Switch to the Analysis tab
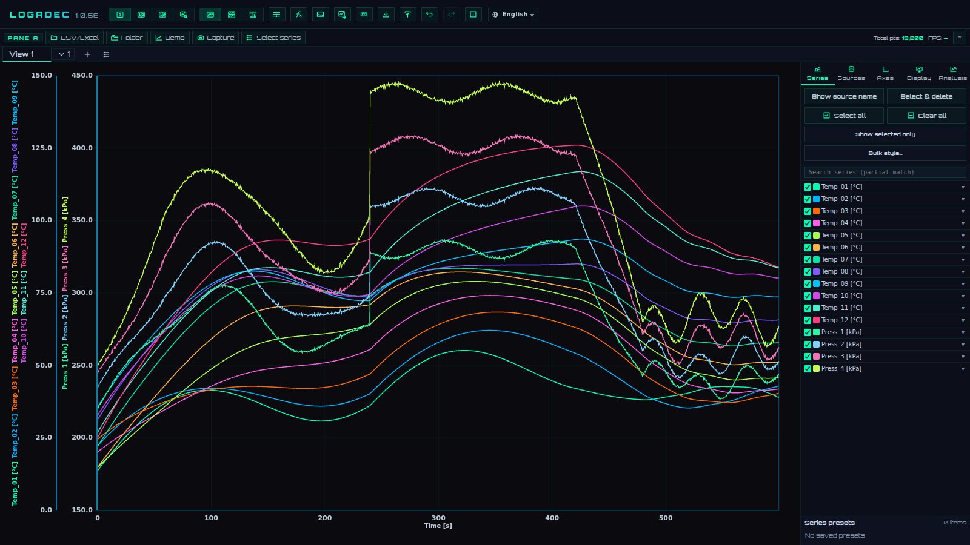The image size is (970, 545). click(x=953, y=73)
